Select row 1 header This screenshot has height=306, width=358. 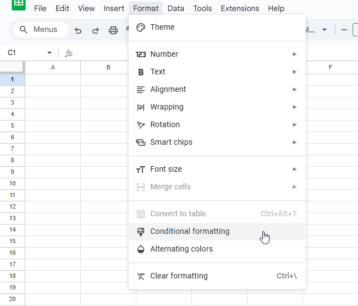(12, 80)
